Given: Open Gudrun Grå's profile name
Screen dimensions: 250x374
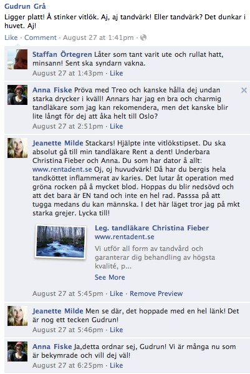Looking at the screenshot, I should 25,6.
